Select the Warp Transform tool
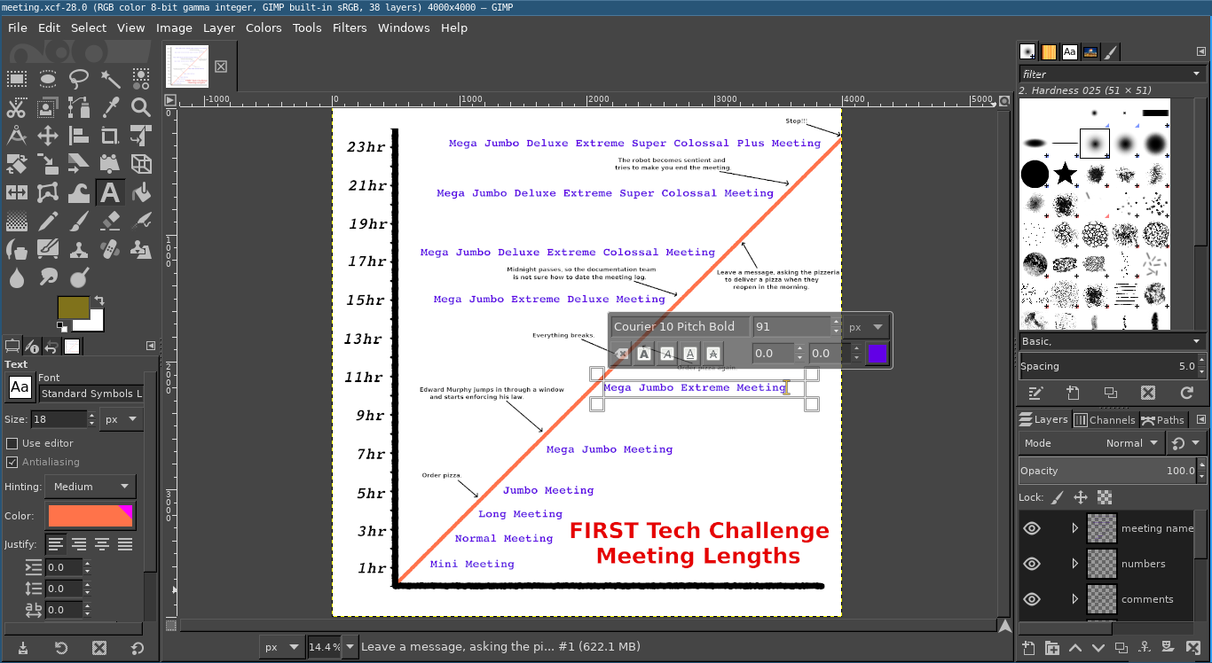Screen dimensions: 1212x663 79,192
